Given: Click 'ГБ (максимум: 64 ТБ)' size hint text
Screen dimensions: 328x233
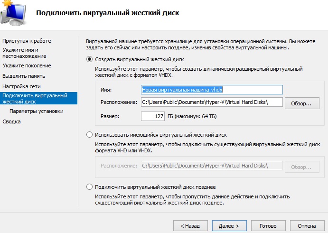Looking at the screenshot, I should [192, 116].
